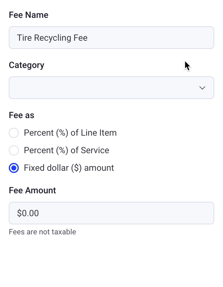Select Percent (%) of Line Item option

(14, 133)
